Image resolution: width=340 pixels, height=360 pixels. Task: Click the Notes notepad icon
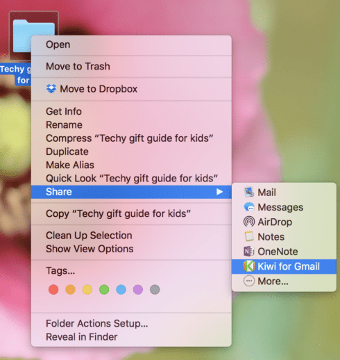point(249,236)
